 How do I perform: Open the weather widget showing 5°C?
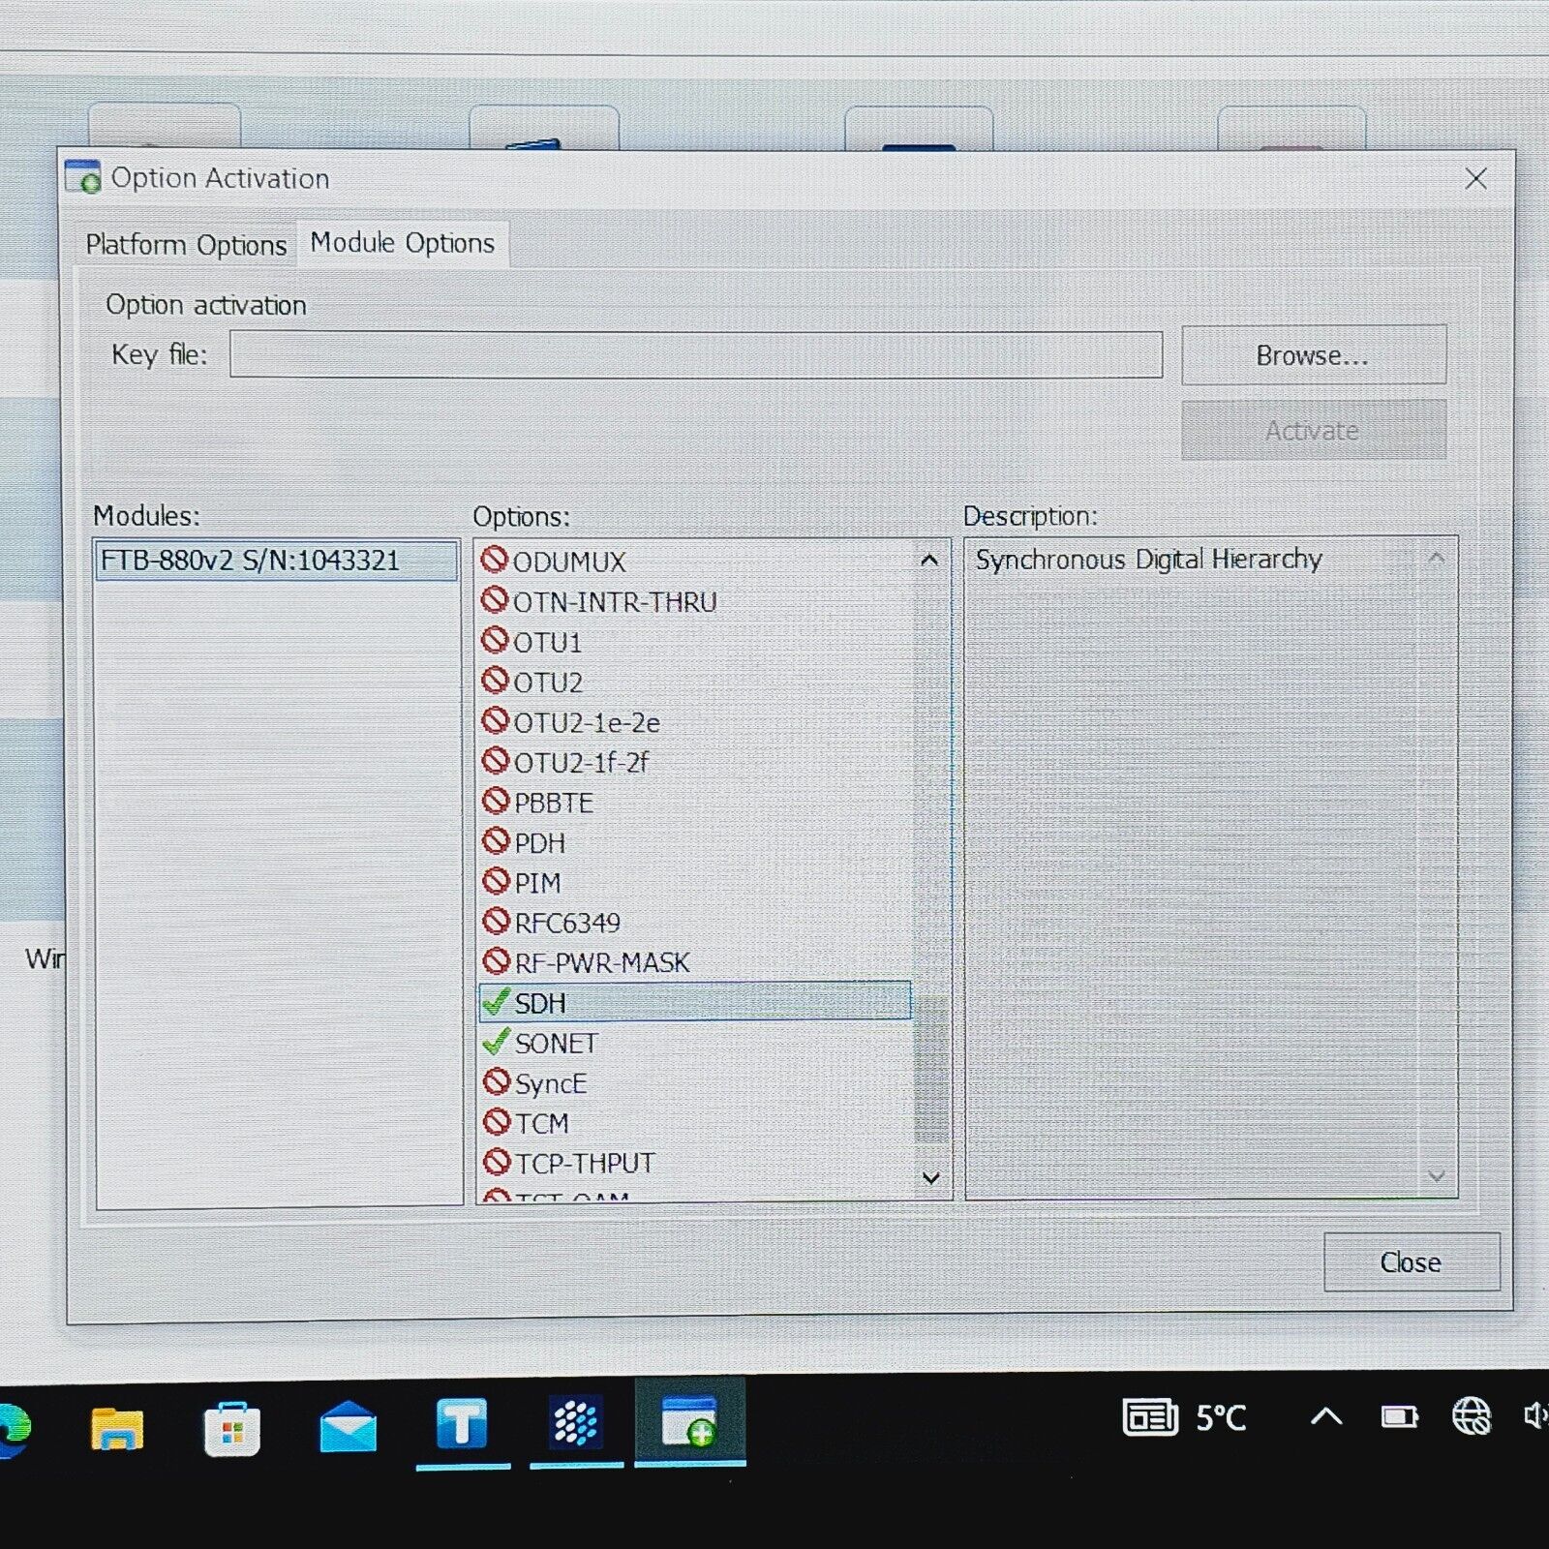(x=1185, y=1417)
